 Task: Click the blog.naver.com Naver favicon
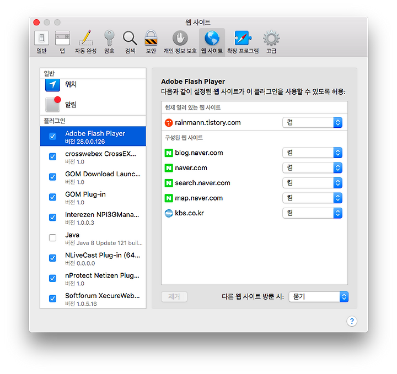169,153
